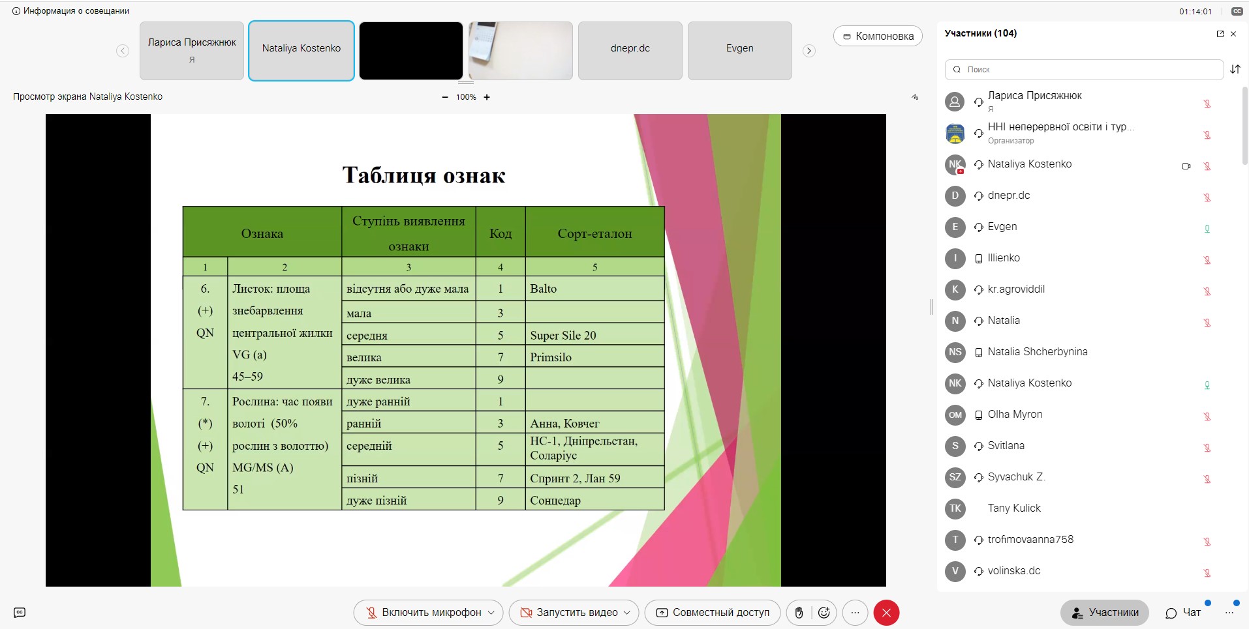
Task: Click the Компоновка layout button
Action: [x=878, y=36]
